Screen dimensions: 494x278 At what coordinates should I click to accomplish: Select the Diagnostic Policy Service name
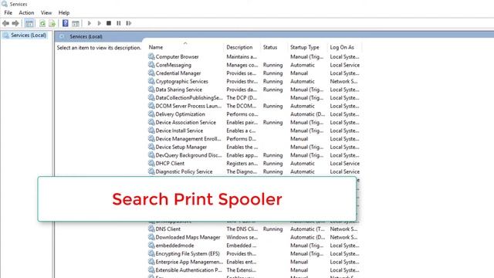[184, 171]
